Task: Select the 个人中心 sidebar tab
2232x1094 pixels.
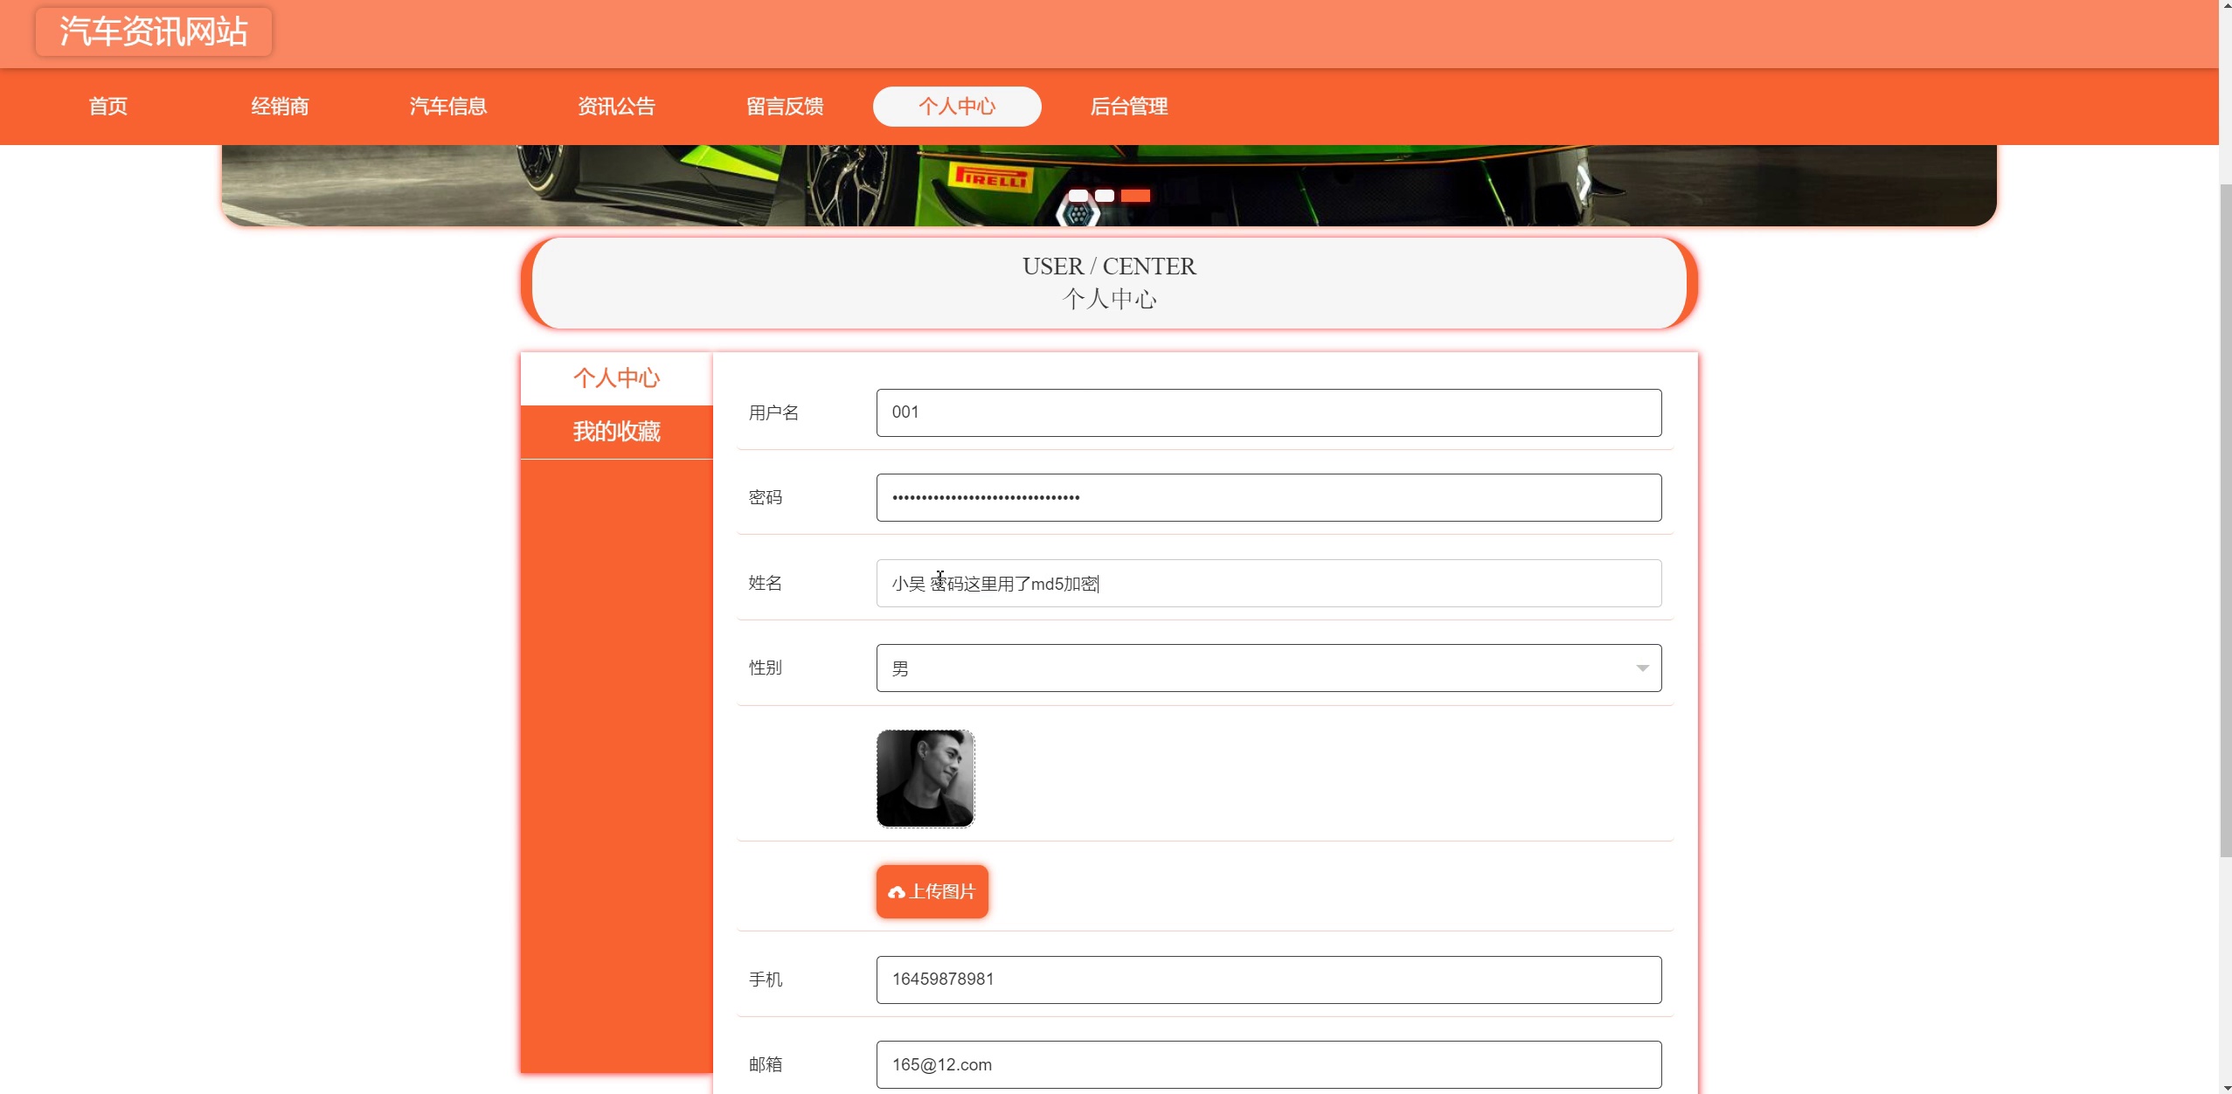Action: (x=616, y=378)
